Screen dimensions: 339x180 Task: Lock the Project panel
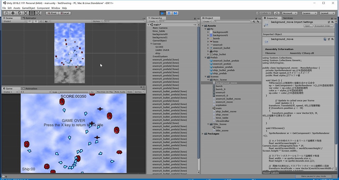tap(257, 19)
